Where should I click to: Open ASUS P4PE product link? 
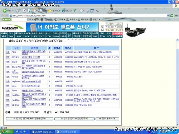coord(31,57)
